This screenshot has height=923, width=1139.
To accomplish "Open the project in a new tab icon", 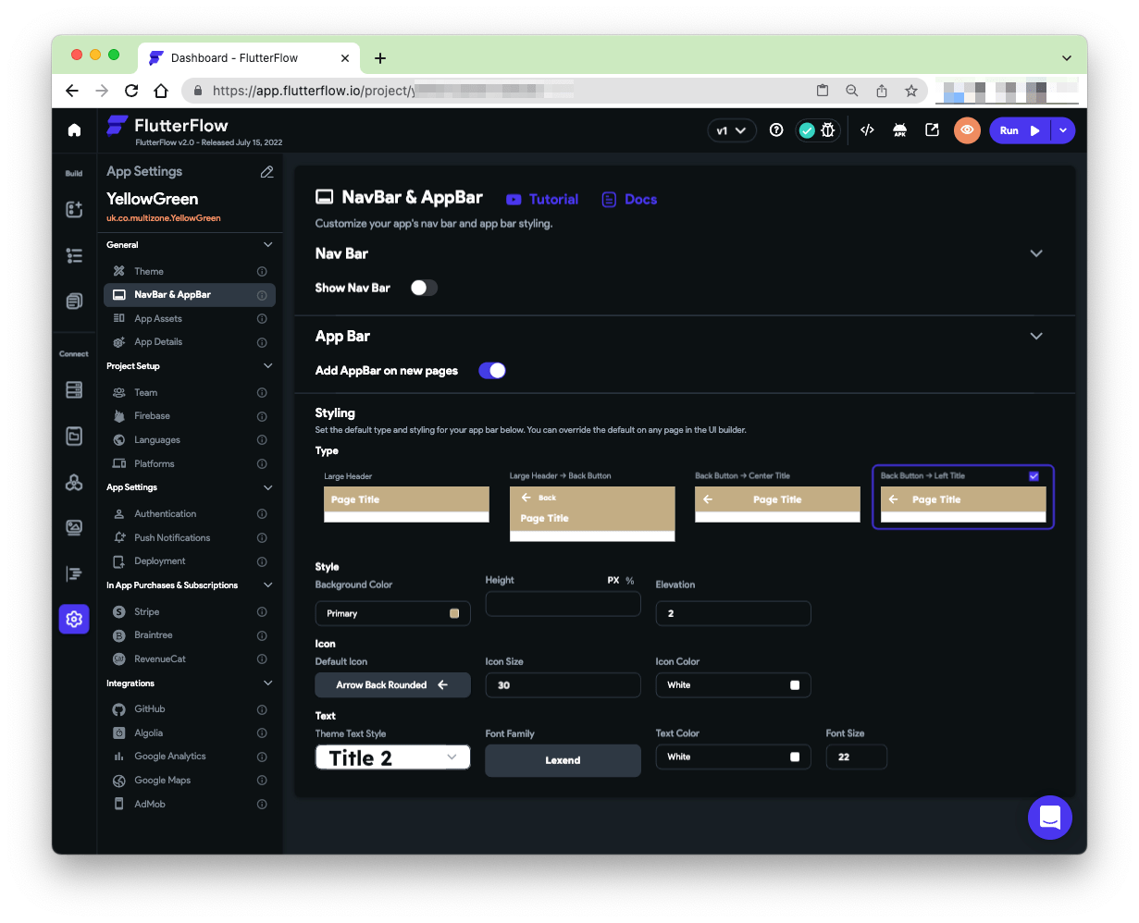I will (932, 130).
